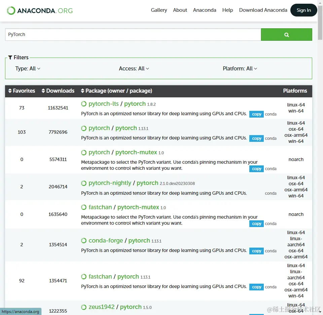Copy install command for pytorch / pytorch 1.13.1

coord(256,138)
